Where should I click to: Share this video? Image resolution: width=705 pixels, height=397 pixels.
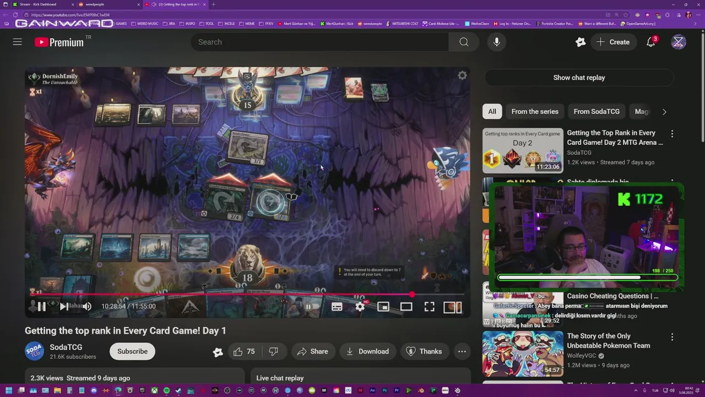point(312,351)
